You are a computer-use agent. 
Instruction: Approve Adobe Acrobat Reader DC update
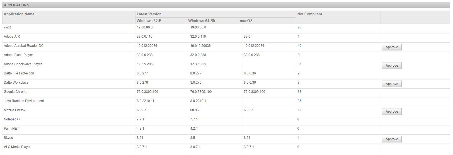coord(392,47)
